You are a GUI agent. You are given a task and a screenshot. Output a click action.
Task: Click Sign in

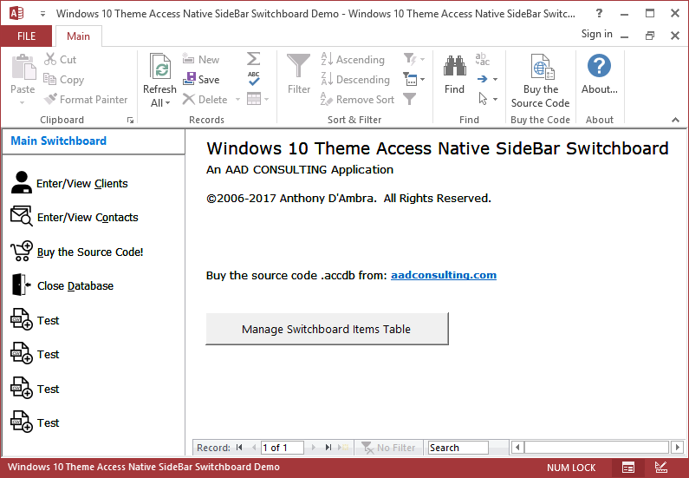pyautogui.click(x=596, y=34)
